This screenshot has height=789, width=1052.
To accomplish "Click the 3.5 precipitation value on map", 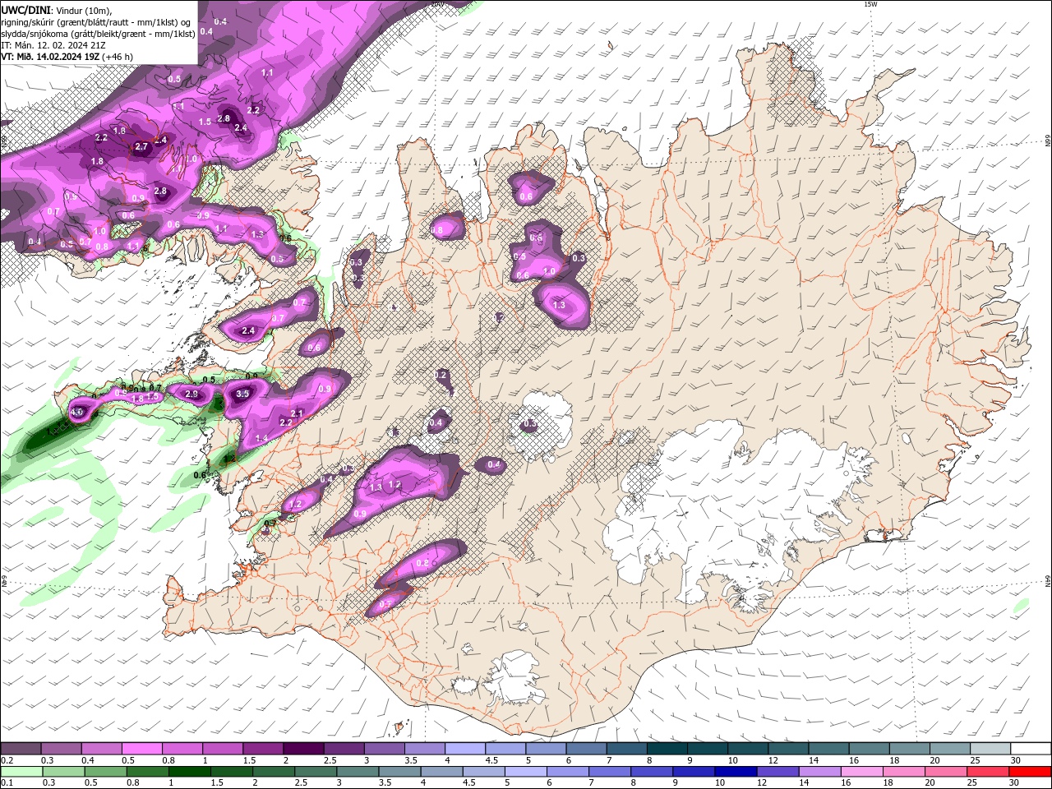I will [242, 394].
